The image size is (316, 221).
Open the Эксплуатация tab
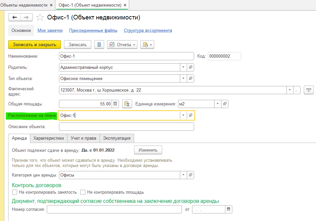pyautogui.click(x=117, y=138)
